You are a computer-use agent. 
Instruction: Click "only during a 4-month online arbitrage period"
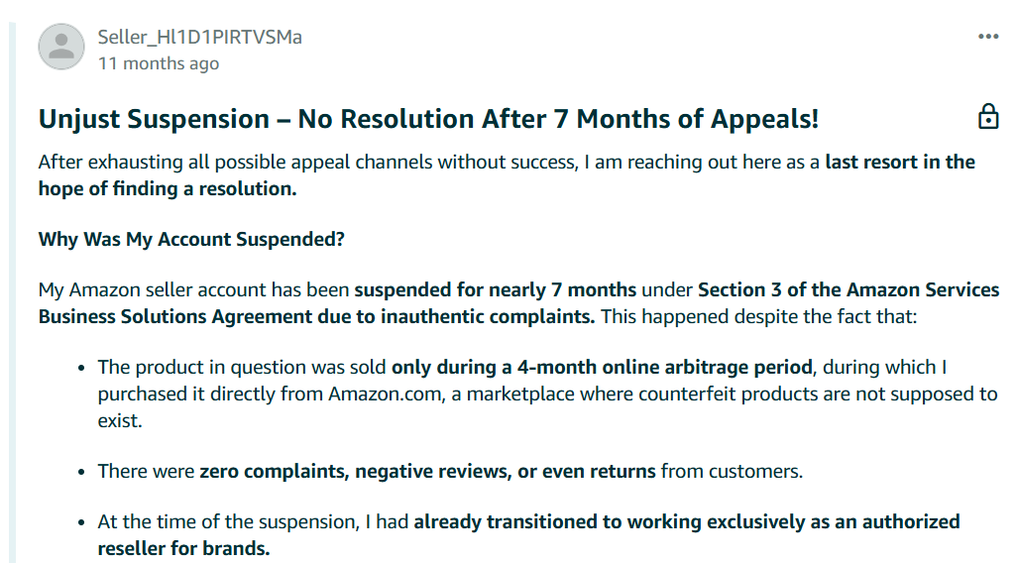click(x=602, y=368)
